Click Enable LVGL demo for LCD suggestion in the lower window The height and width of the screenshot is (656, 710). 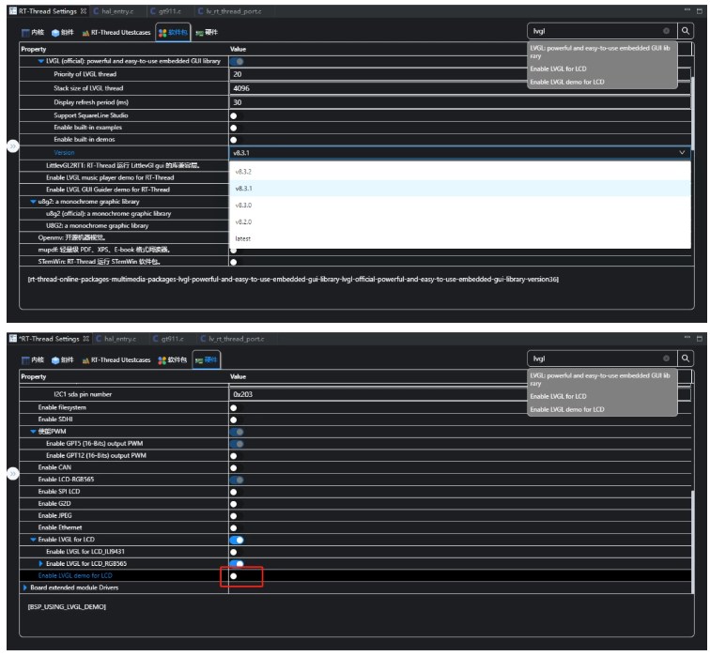[x=567, y=409]
